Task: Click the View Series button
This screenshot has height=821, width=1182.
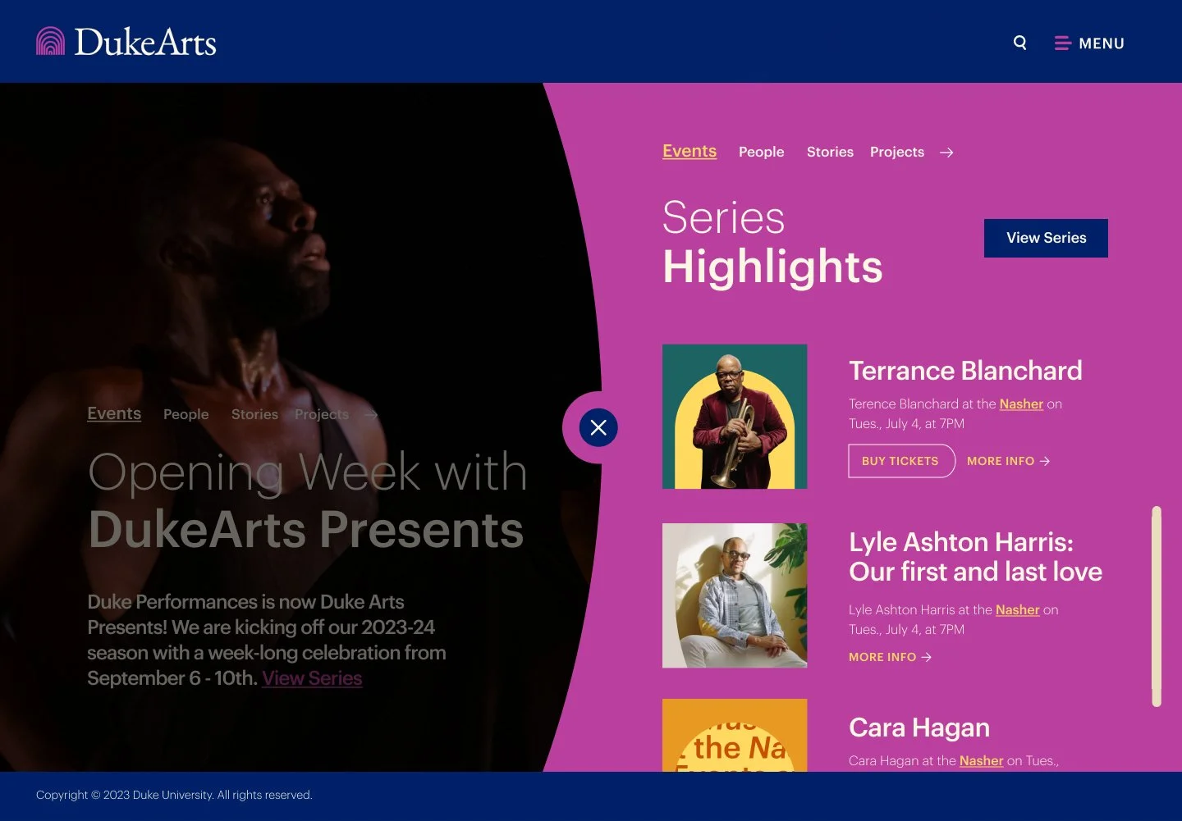Action: click(1046, 238)
